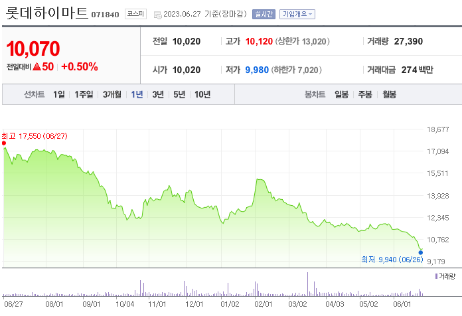This screenshot has height=316, width=462.
Task: Select the 3년 line chart tab
Action: (158, 95)
